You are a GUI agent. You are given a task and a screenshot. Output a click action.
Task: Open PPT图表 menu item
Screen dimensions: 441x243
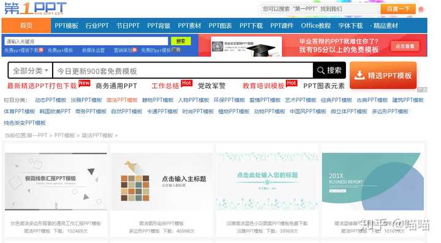click(221, 26)
